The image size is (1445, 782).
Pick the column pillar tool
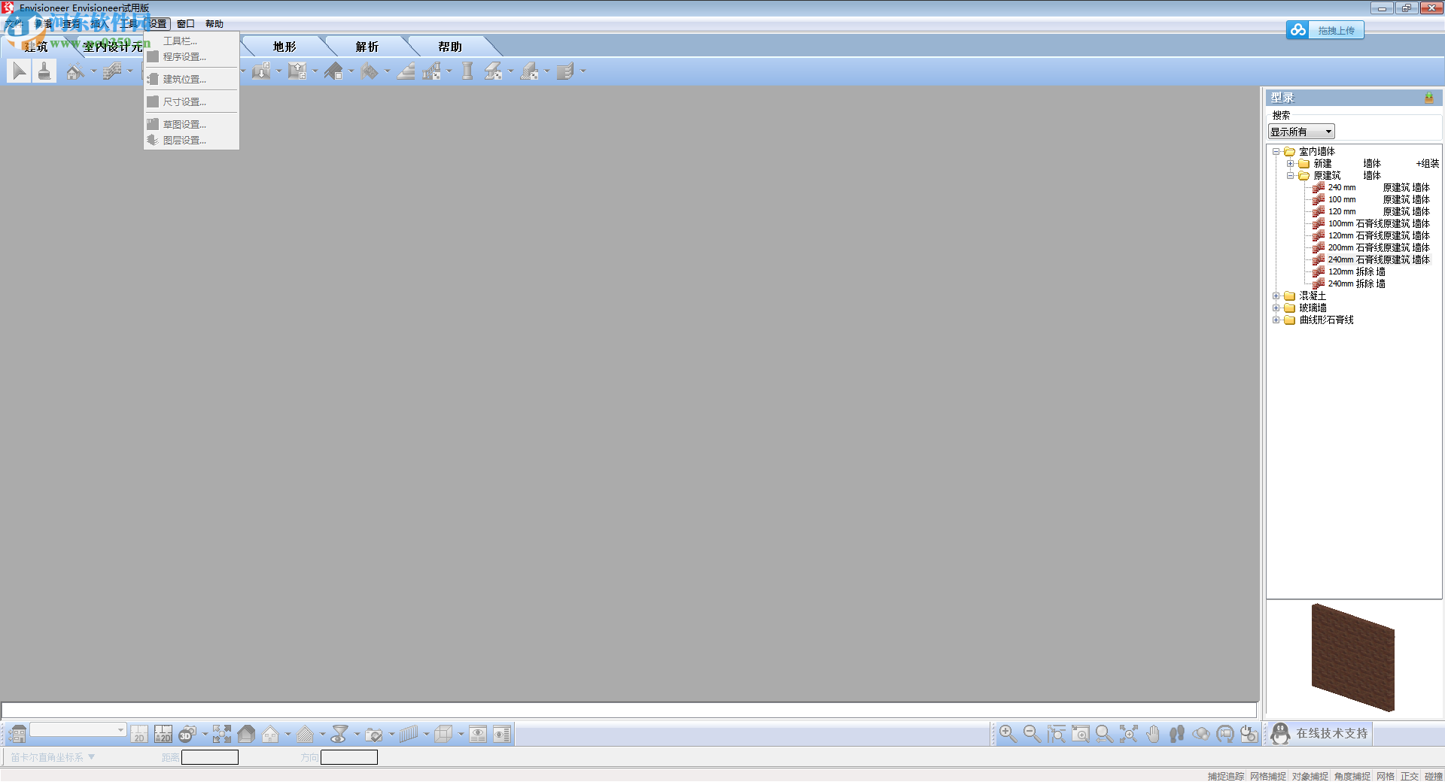(x=467, y=71)
